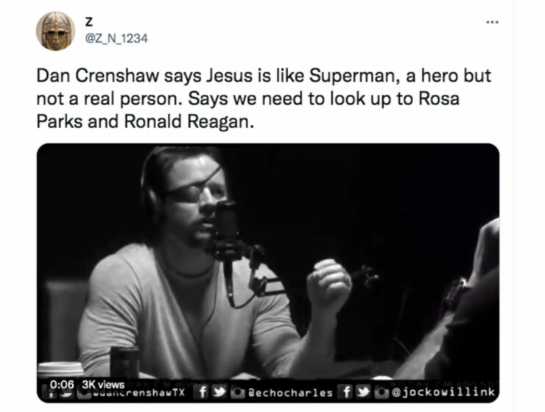Screen dimensions: 545x412
Task: Click the 0:06 video duration label
Action: click(63, 385)
